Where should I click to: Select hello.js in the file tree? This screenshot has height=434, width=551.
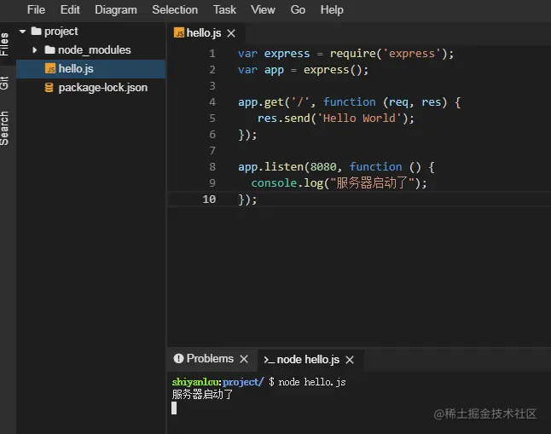[x=90, y=68]
